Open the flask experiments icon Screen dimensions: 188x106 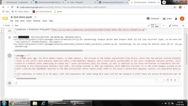click(176, 19)
